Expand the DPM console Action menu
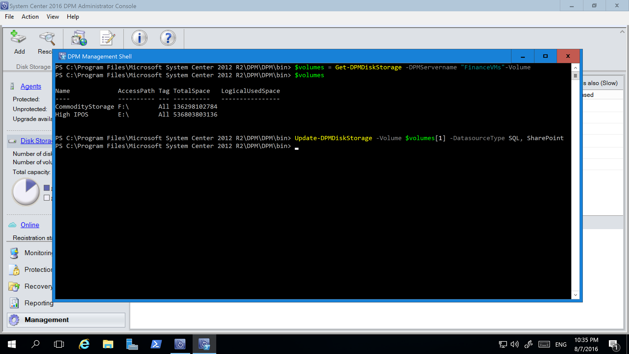 [30, 16]
